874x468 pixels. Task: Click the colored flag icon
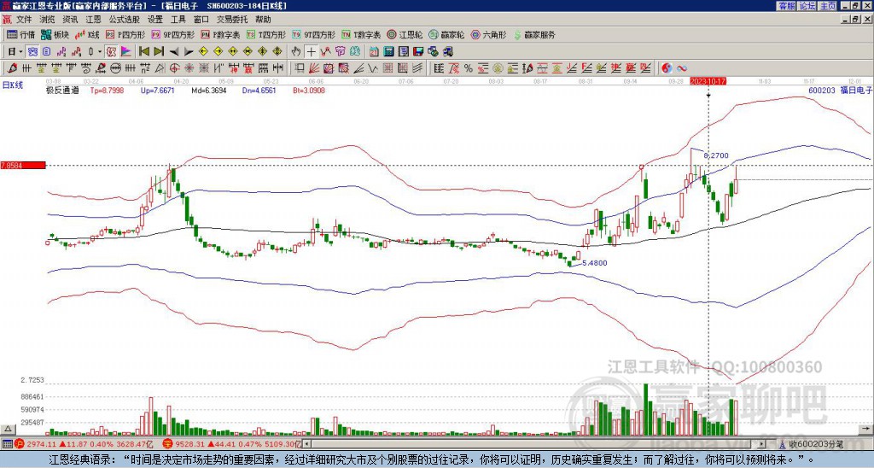click(x=126, y=52)
